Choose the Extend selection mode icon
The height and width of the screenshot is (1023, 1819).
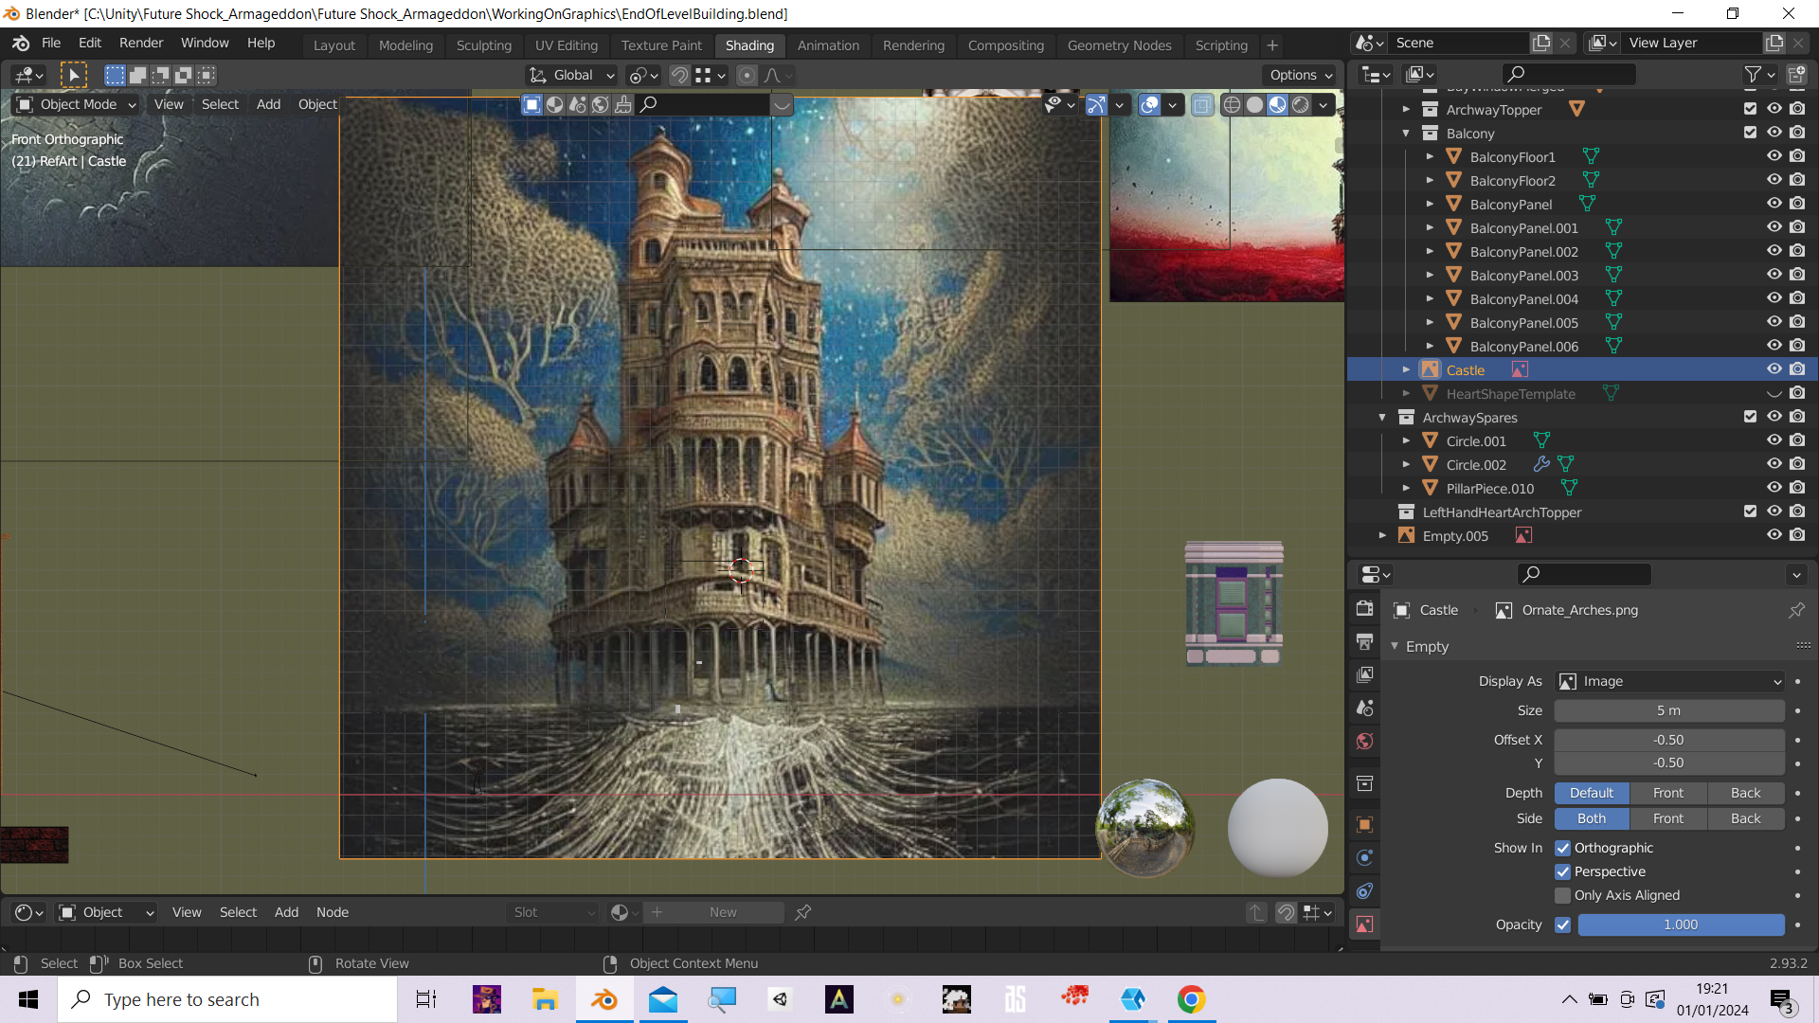(x=137, y=75)
